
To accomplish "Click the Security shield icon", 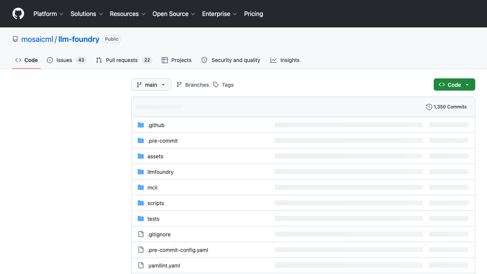I will pos(204,60).
